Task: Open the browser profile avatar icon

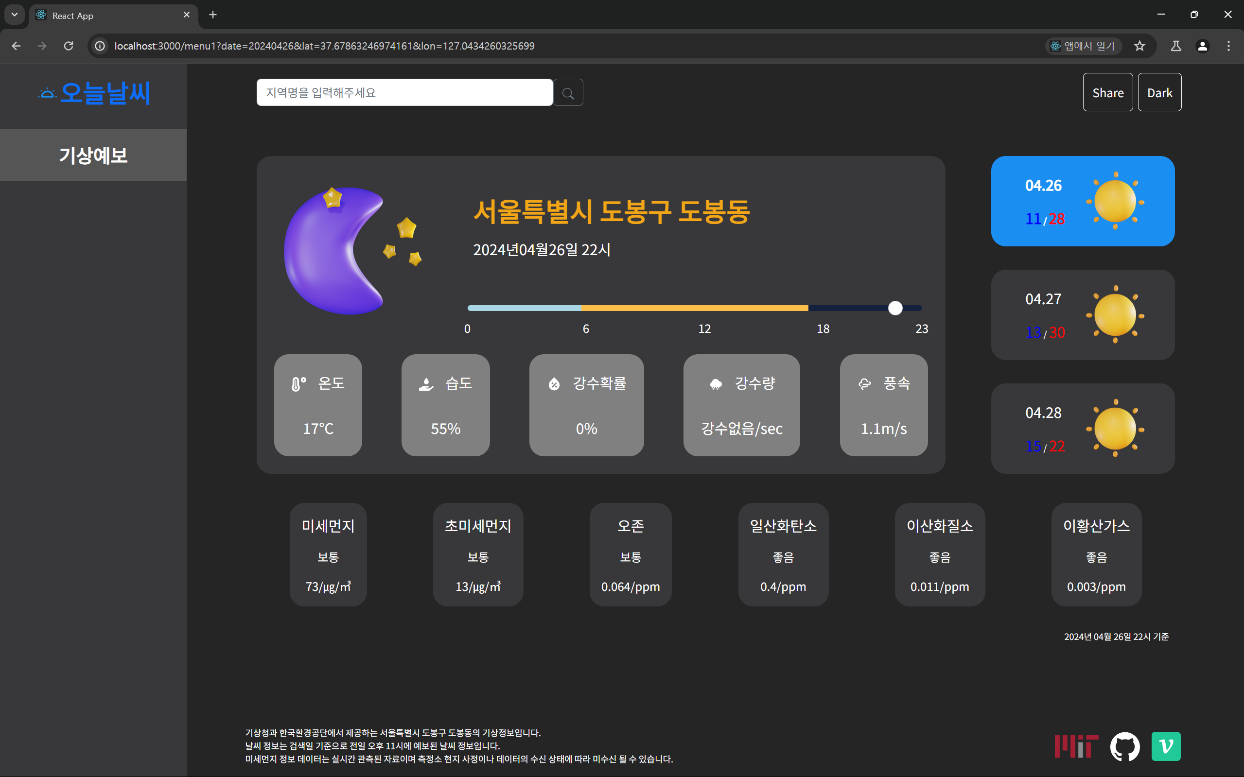Action: coord(1202,46)
